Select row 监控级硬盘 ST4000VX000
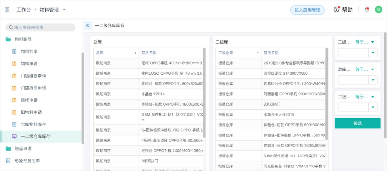 click(271, 73)
